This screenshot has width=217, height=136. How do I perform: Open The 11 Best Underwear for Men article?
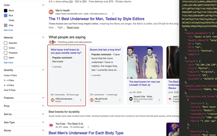pyautogui.click(x=96, y=19)
